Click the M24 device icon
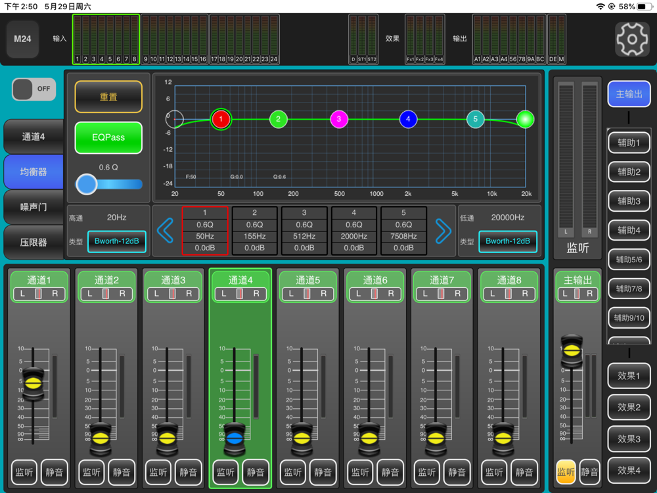This screenshot has height=493, width=657. [x=22, y=39]
